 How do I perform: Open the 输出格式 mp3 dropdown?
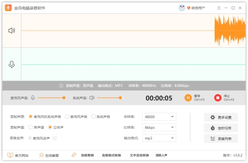[x=159, y=138]
